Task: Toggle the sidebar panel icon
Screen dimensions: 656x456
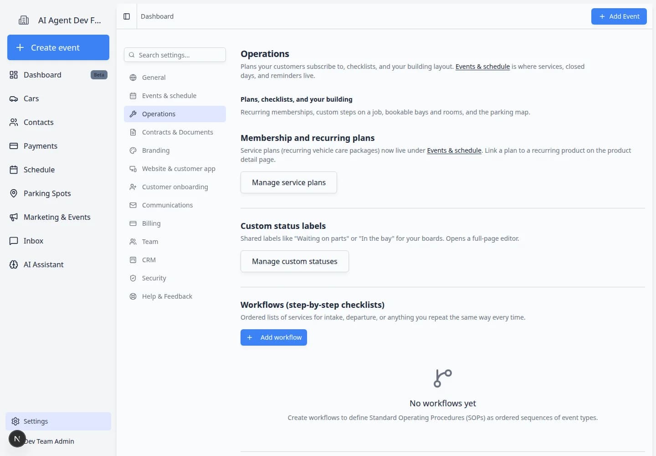Action: tap(127, 16)
